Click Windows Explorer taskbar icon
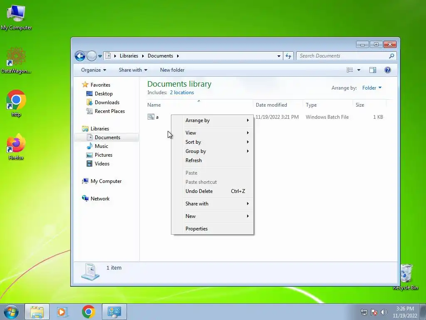Image resolution: width=426 pixels, height=320 pixels. point(37,312)
